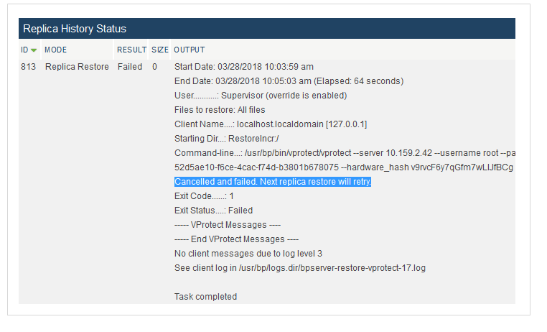
Task: Sort by the MODE column header
Action: (x=55, y=50)
